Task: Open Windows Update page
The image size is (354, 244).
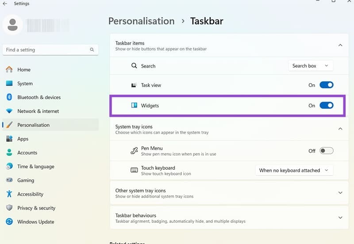Action: 50,221
